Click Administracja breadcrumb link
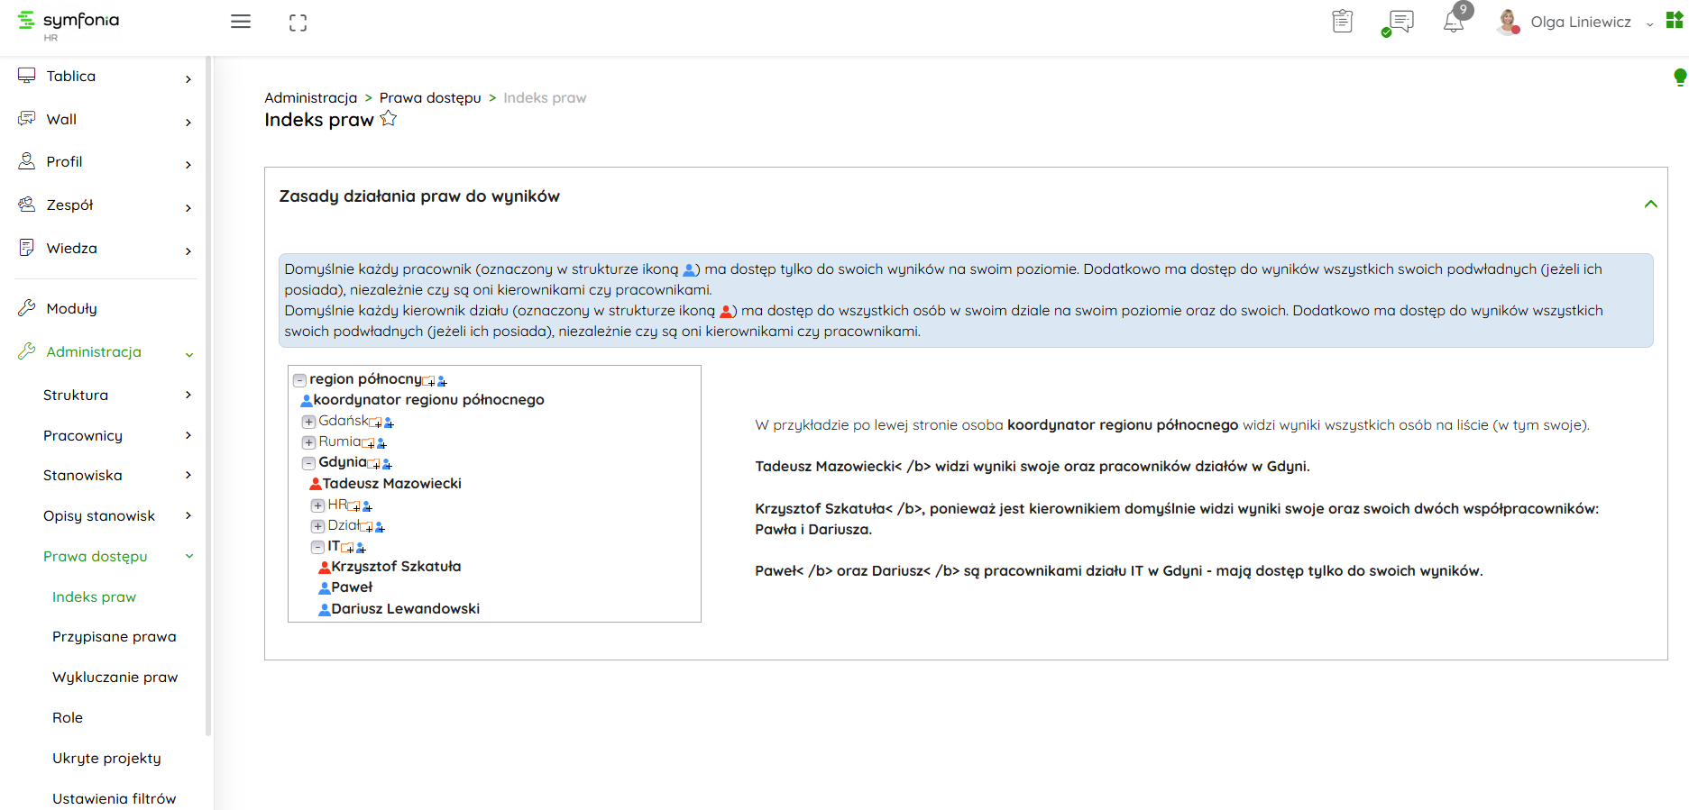Screen dimensions: 1689x810 click(x=310, y=98)
